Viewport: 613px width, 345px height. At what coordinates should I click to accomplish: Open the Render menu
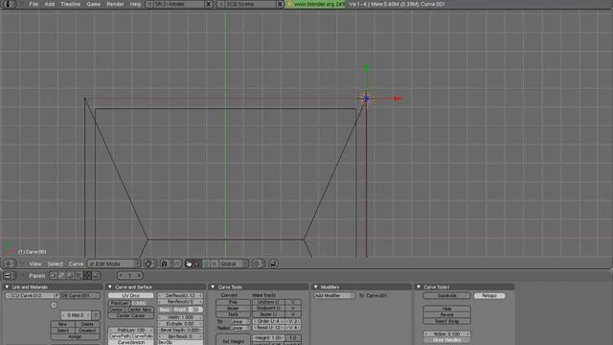[x=115, y=4]
